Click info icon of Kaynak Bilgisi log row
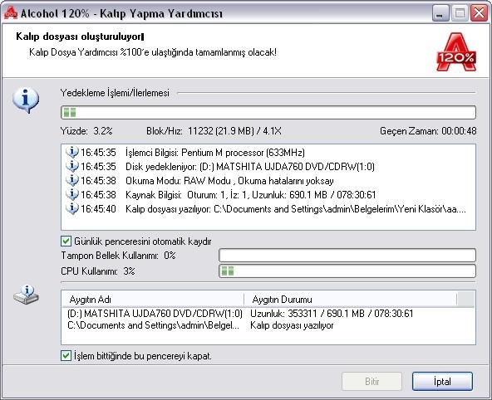 [72, 194]
